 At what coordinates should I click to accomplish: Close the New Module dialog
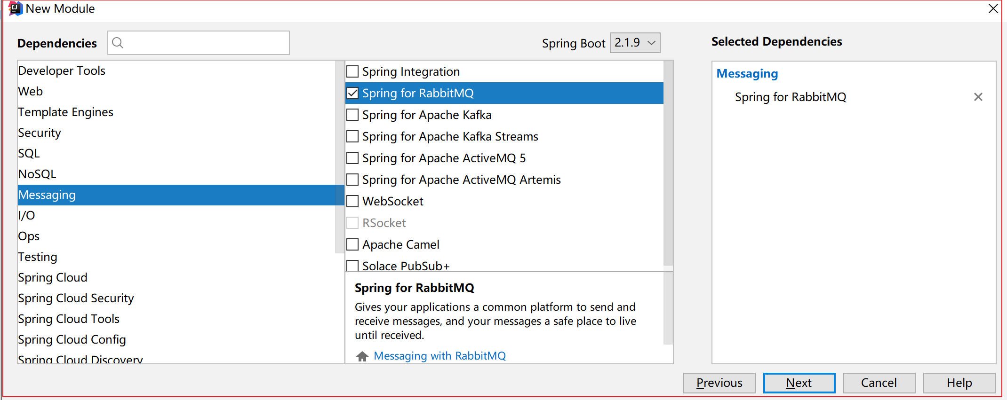click(x=993, y=8)
